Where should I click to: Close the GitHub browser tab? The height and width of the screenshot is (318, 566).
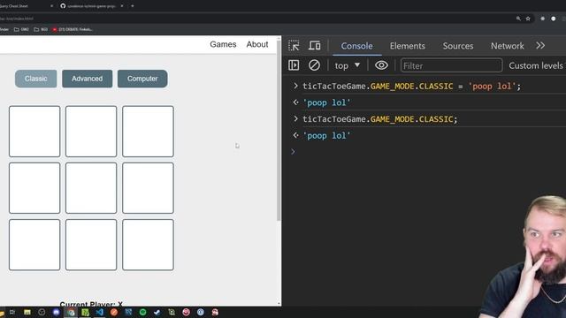click(x=122, y=6)
